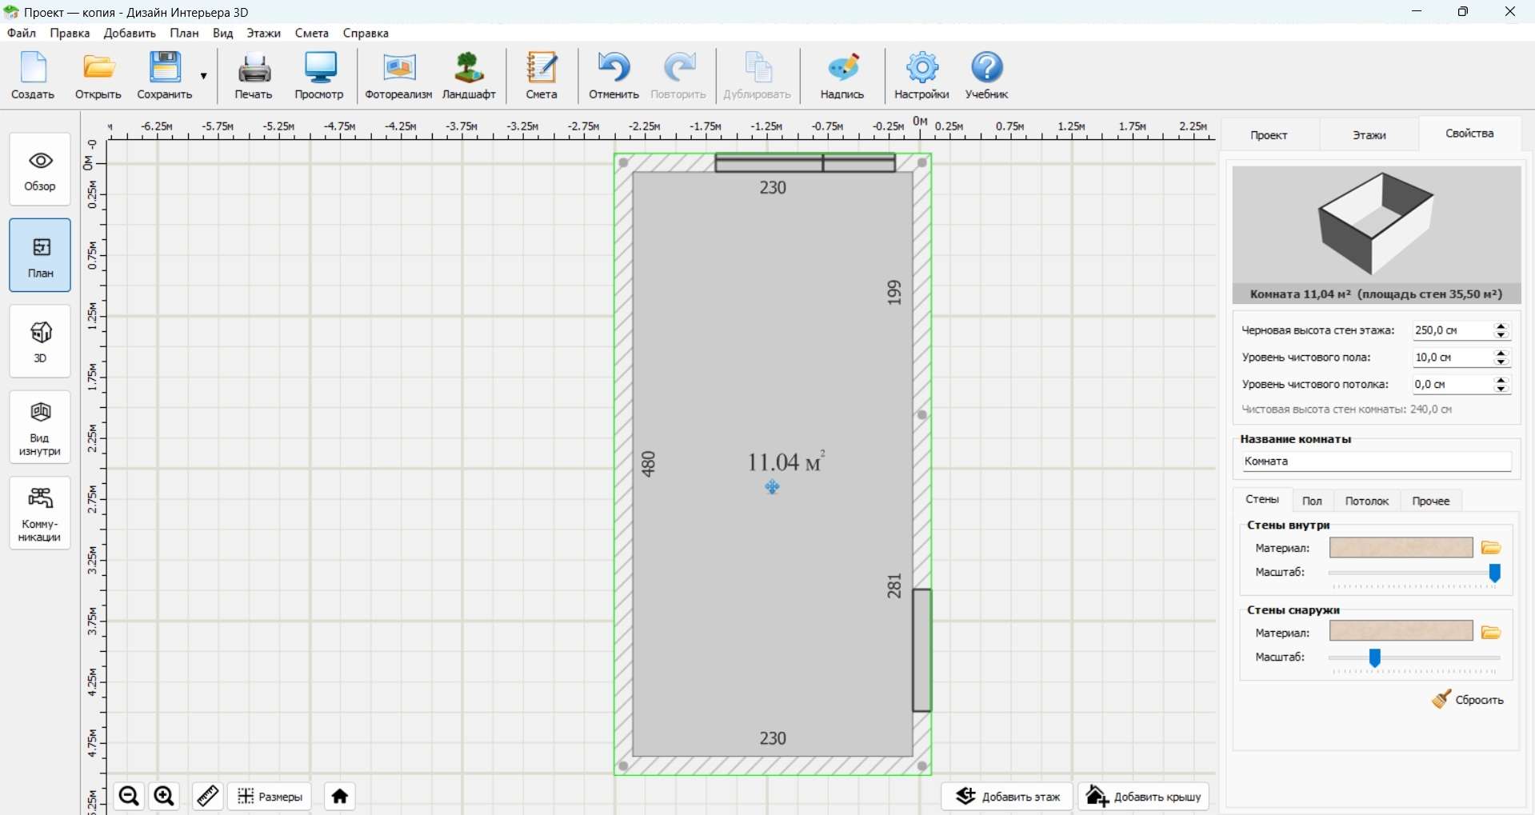Click the zoom out magnifier icon

(129, 797)
